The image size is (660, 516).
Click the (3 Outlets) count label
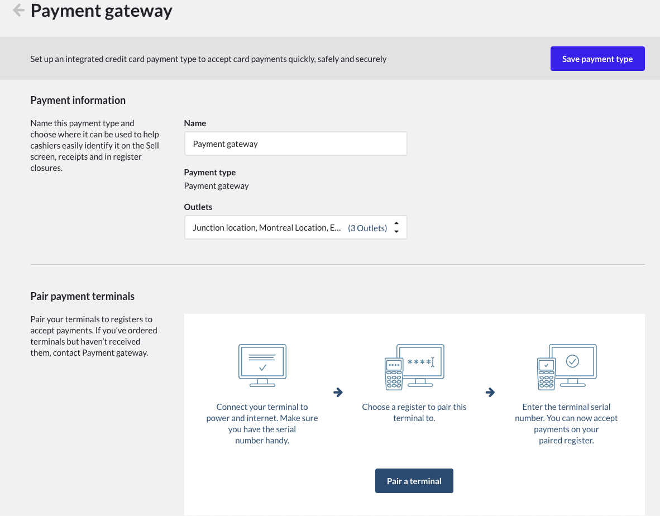coord(367,228)
